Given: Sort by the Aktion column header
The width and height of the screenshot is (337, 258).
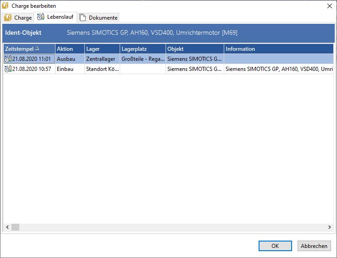Looking at the screenshot, I should pos(70,49).
